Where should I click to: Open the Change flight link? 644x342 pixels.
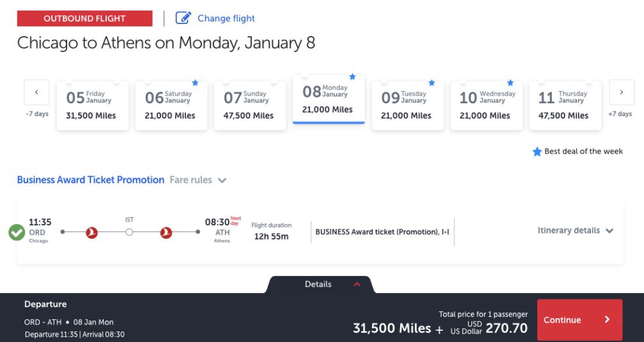(x=226, y=18)
